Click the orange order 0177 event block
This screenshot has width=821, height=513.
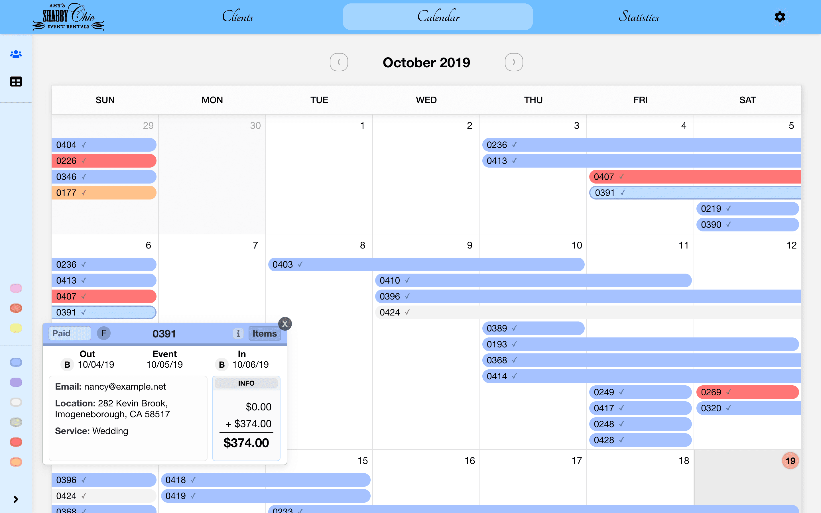click(x=104, y=192)
